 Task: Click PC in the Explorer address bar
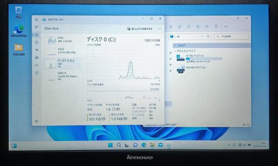pyautogui.click(x=179, y=37)
